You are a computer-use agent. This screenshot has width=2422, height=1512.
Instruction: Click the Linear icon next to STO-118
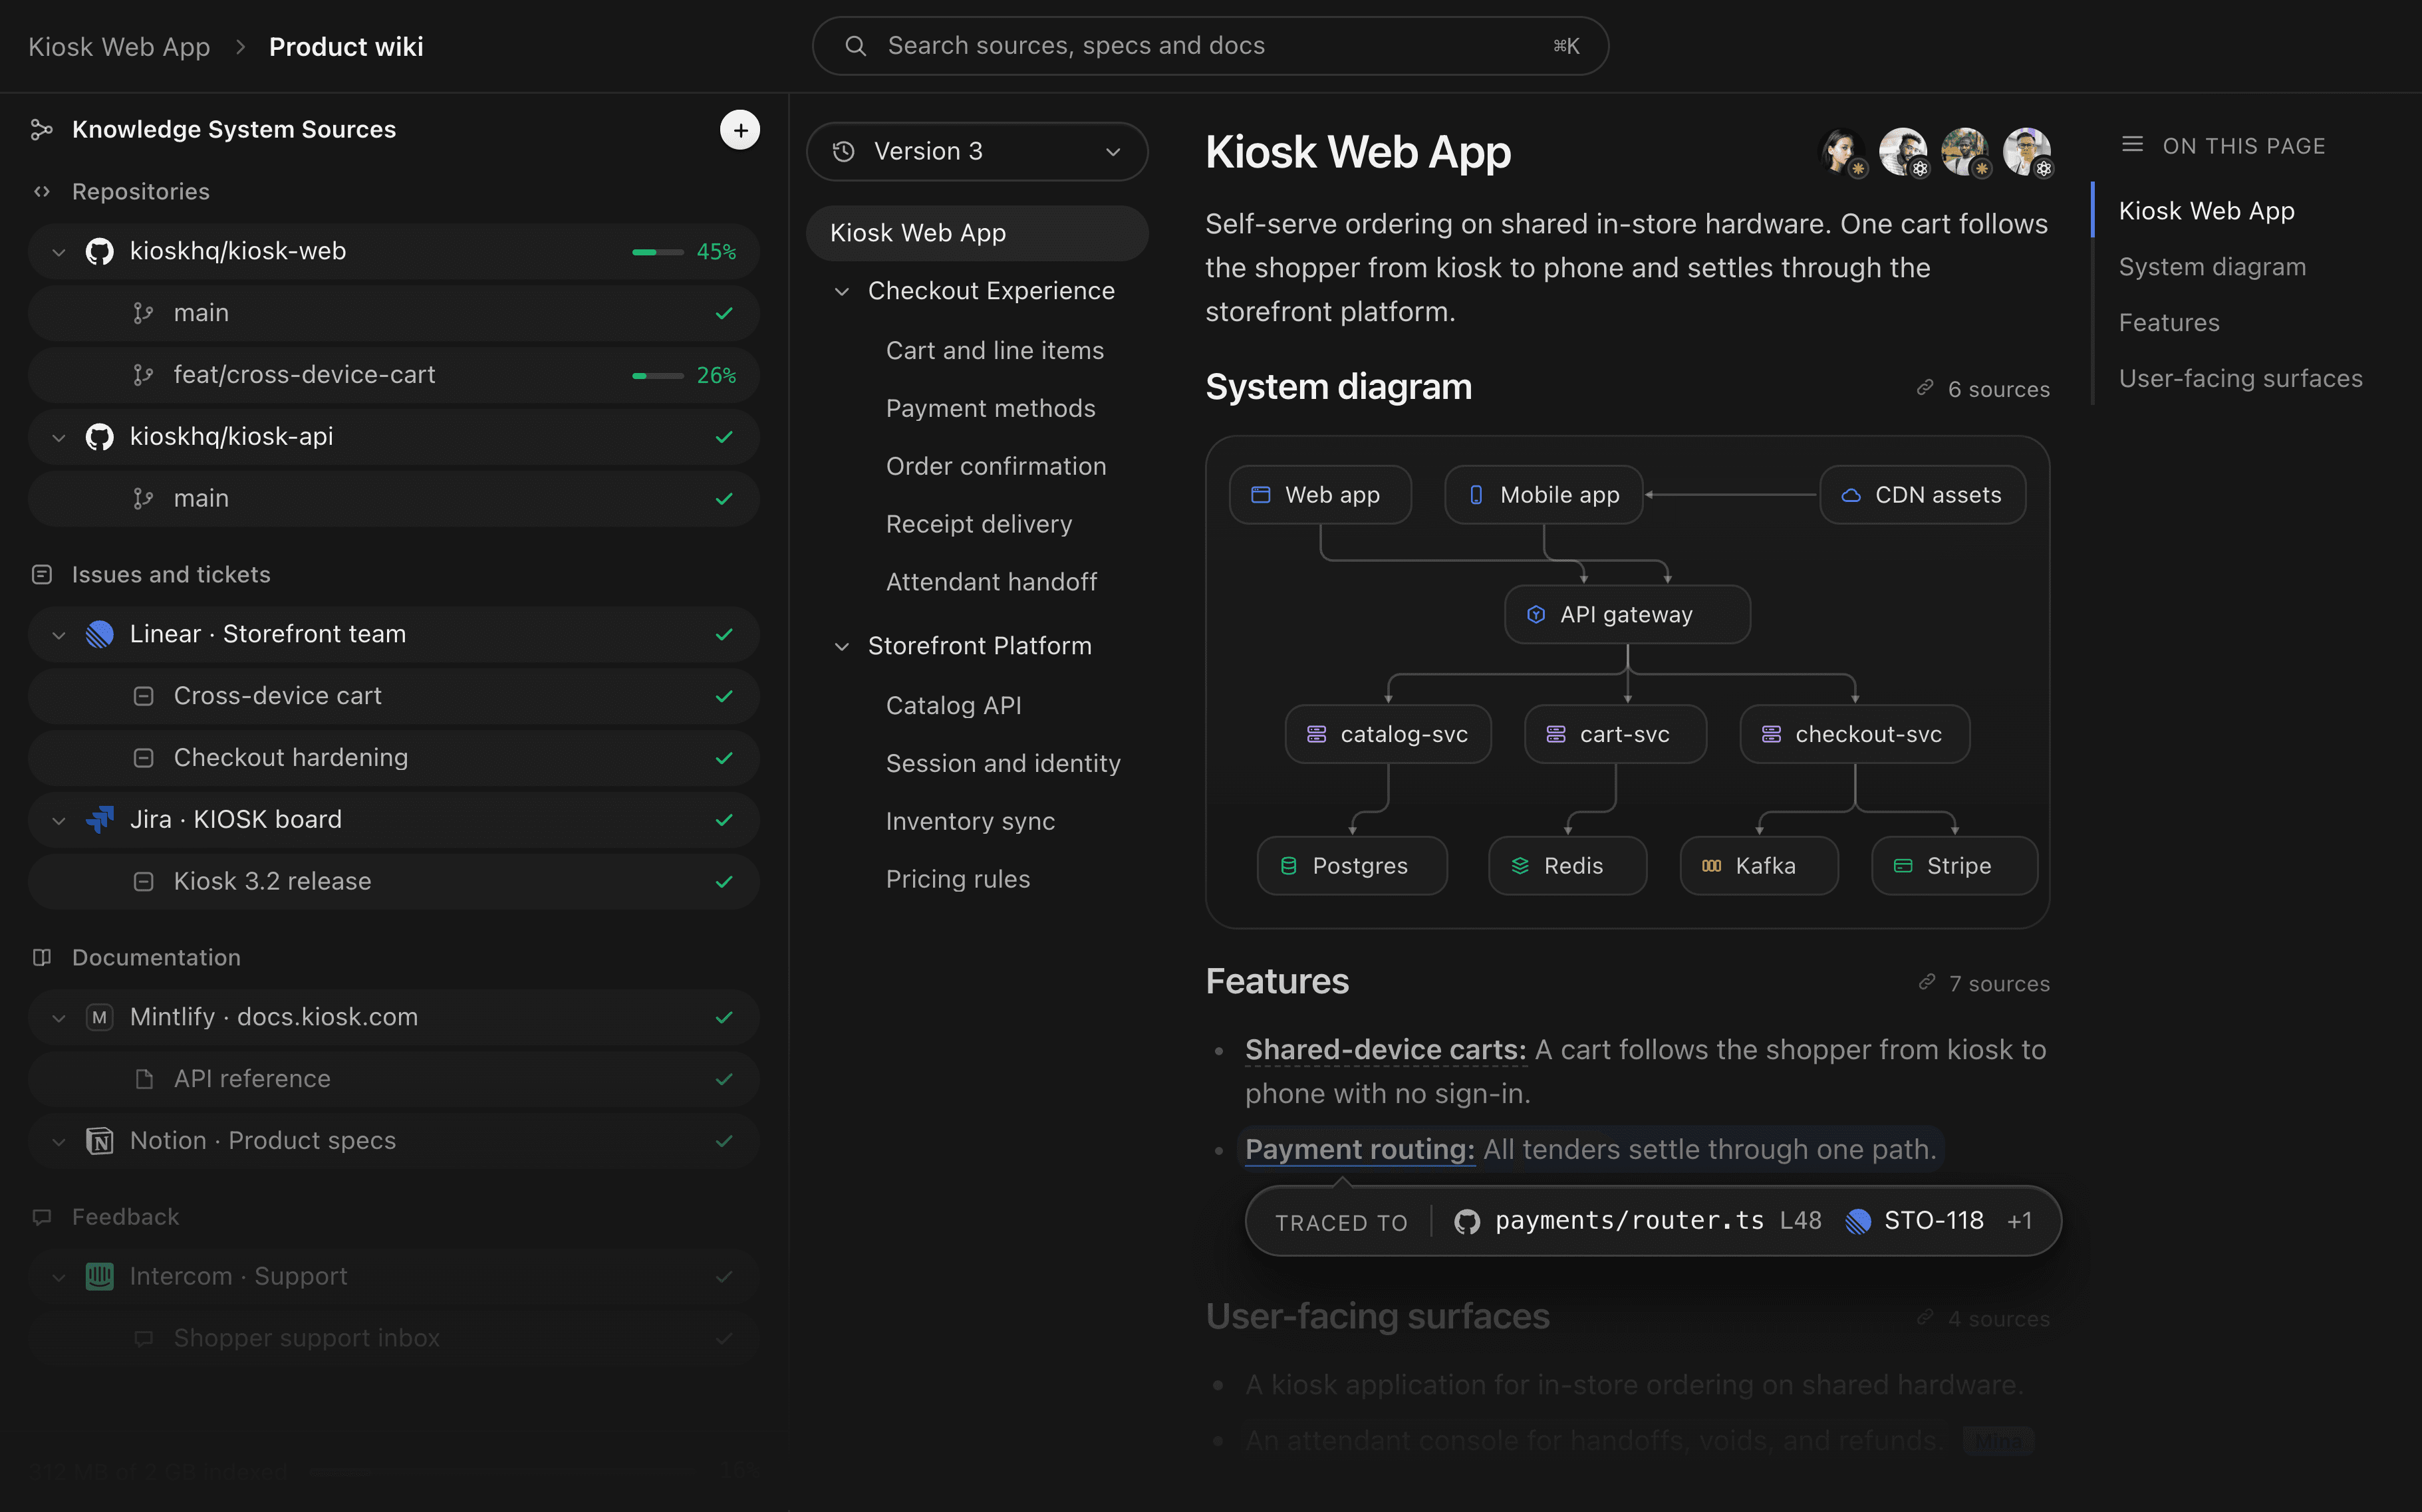pos(1857,1221)
